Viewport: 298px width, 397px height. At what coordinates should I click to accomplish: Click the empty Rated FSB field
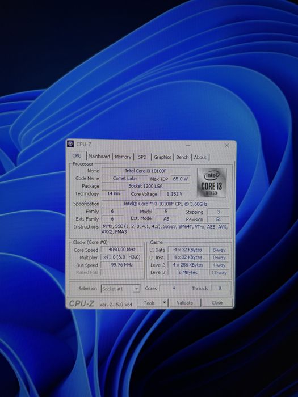tap(122, 272)
